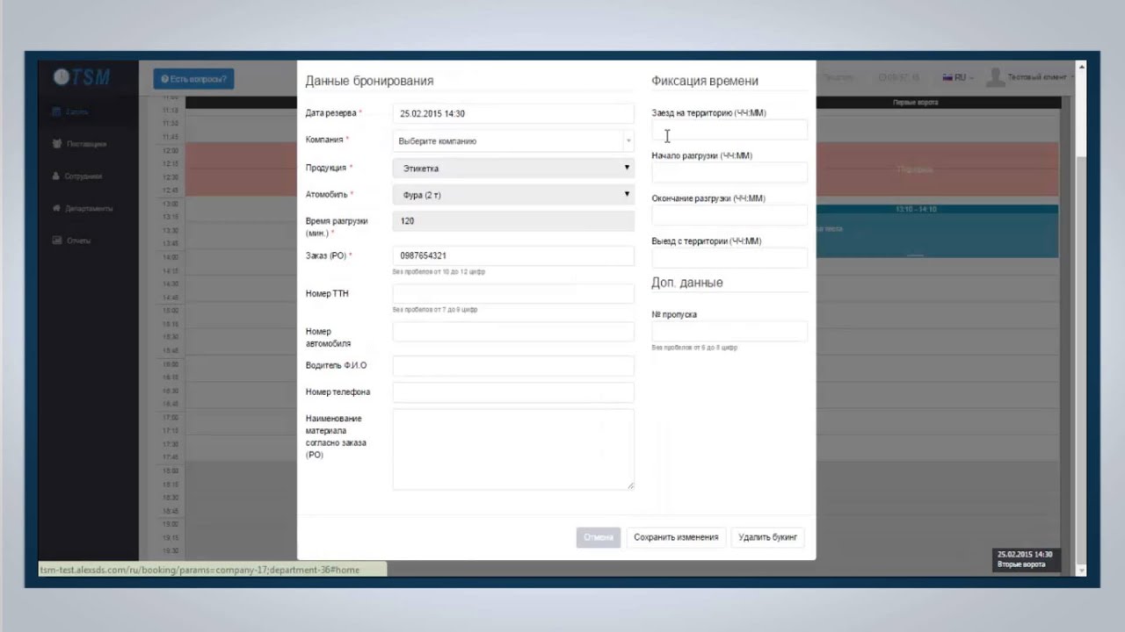Open the 'Выберите компанию' dropdown

(x=513, y=140)
